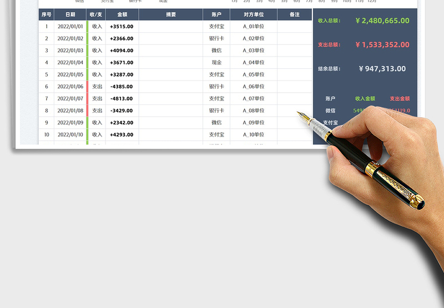The height and width of the screenshot is (308, 444).
Task: Open 账户 cell showing 现金
Action: click(x=216, y=63)
